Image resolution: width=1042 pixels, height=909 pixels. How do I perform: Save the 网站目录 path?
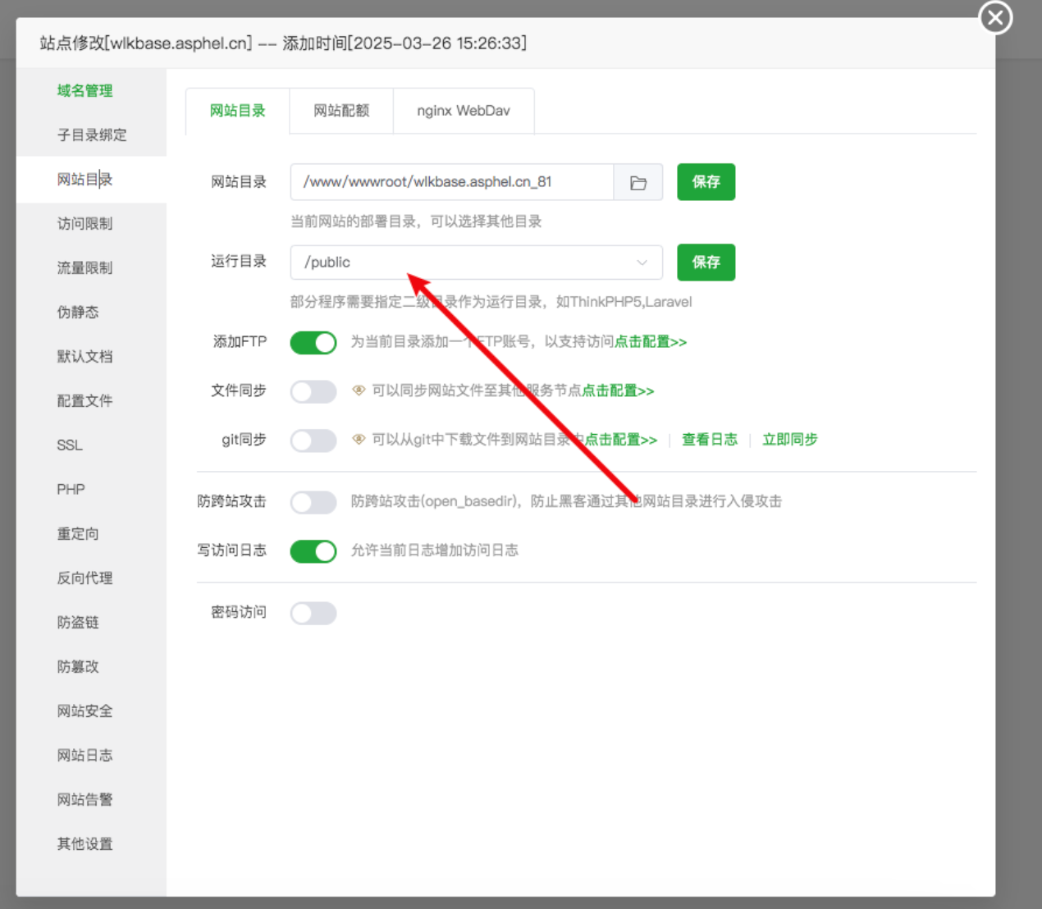pyautogui.click(x=706, y=182)
